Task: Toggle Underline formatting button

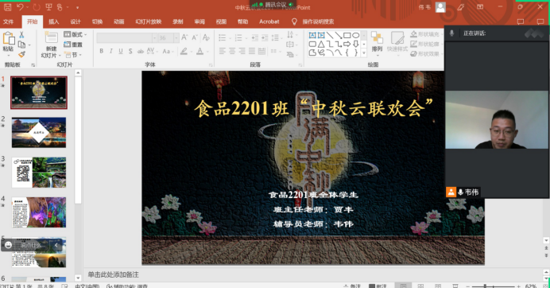Action: pos(121,51)
